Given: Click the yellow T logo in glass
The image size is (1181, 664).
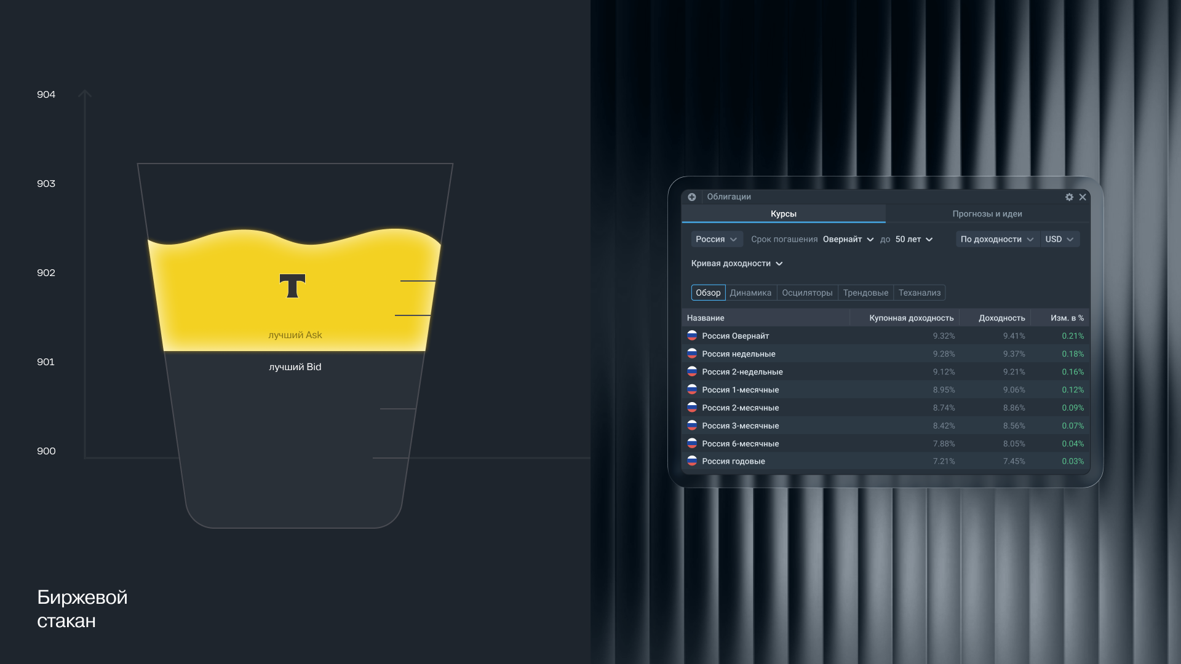Looking at the screenshot, I should (x=292, y=286).
